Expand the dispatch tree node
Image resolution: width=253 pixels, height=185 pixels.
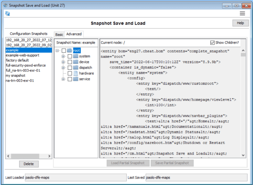[63, 68]
